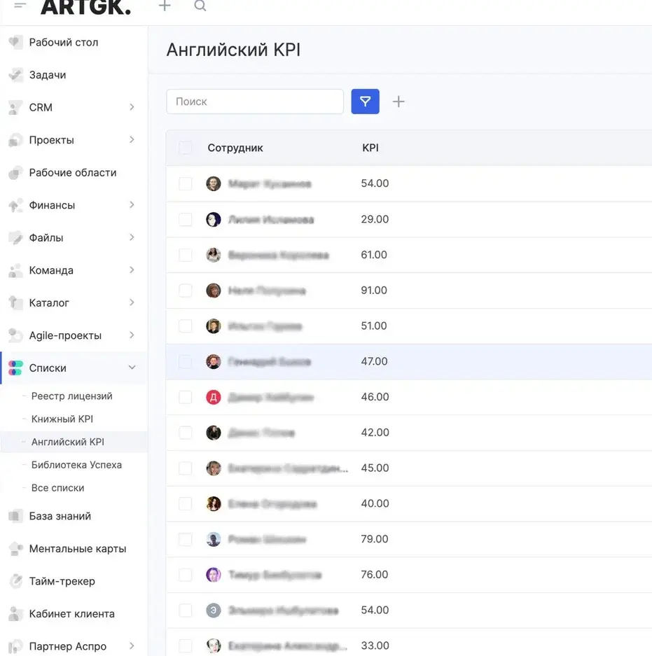Click the hamburger menu icon beside logo
This screenshot has height=656, width=652.
tap(20, 6)
